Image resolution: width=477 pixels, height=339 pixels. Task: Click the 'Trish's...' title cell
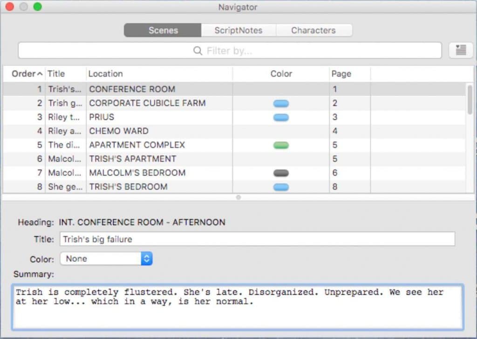(65, 89)
